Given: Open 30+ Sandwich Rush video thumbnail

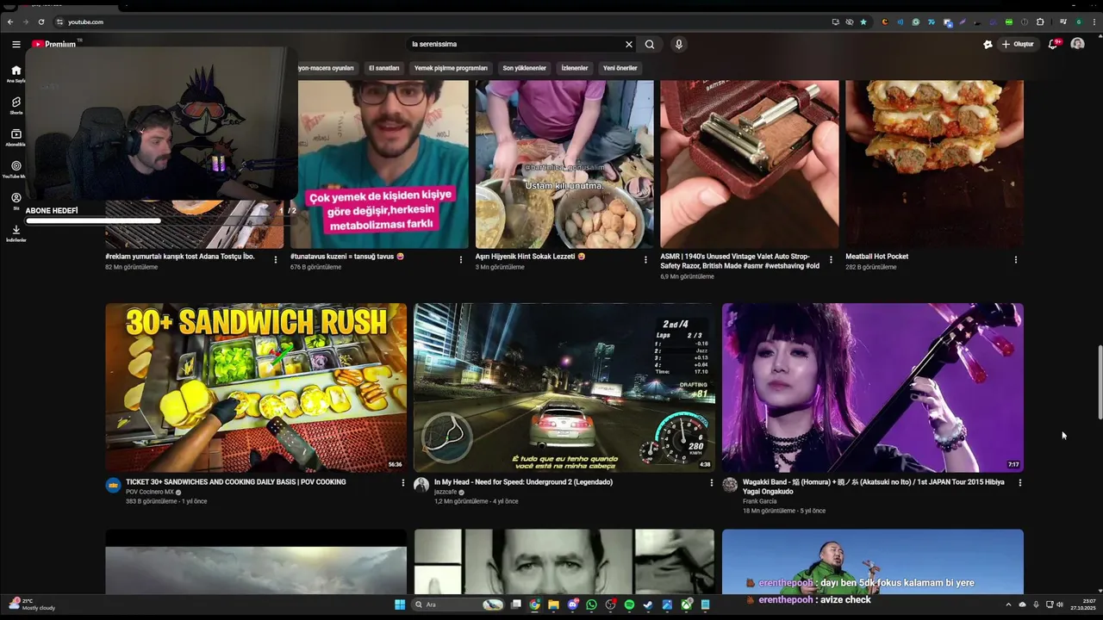Looking at the screenshot, I should click(256, 387).
